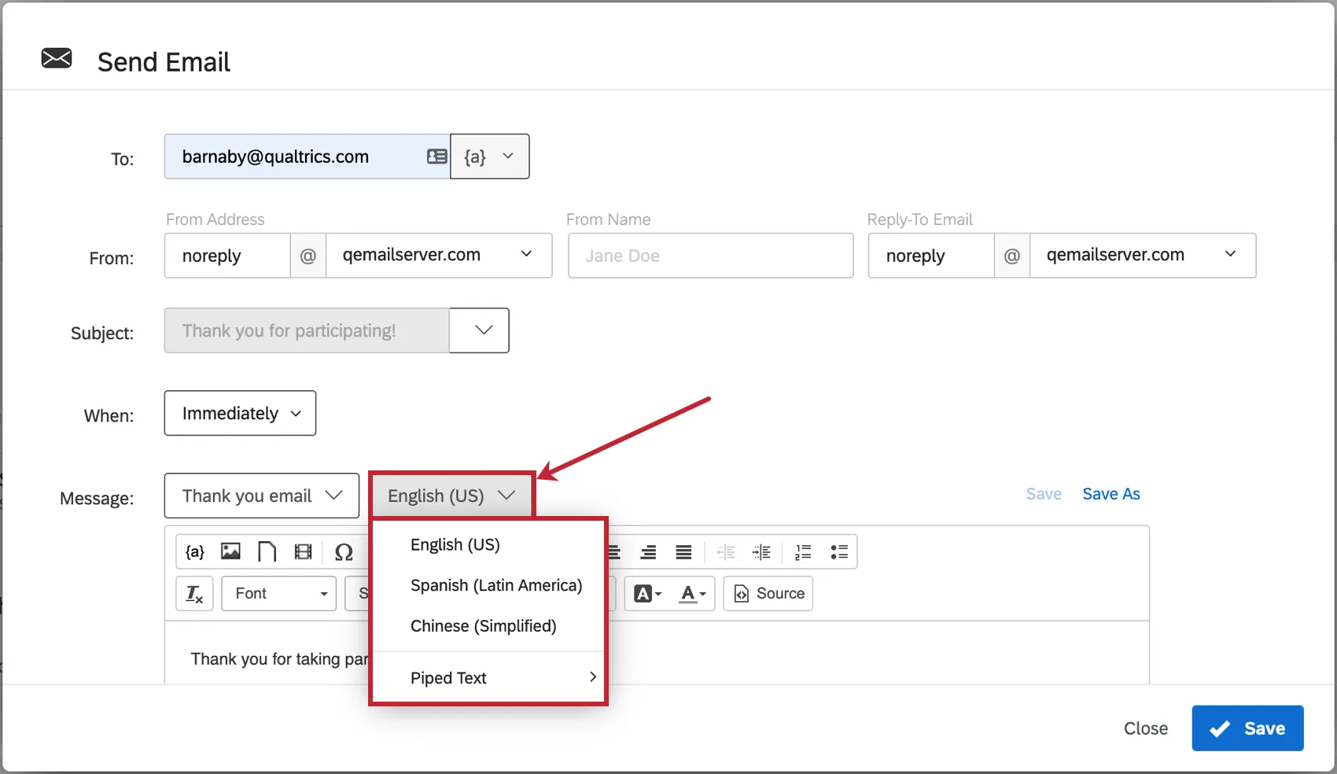This screenshot has width=1337, height=774.
Task: Expand the Subject line dropdown
Action: (479, 330)
